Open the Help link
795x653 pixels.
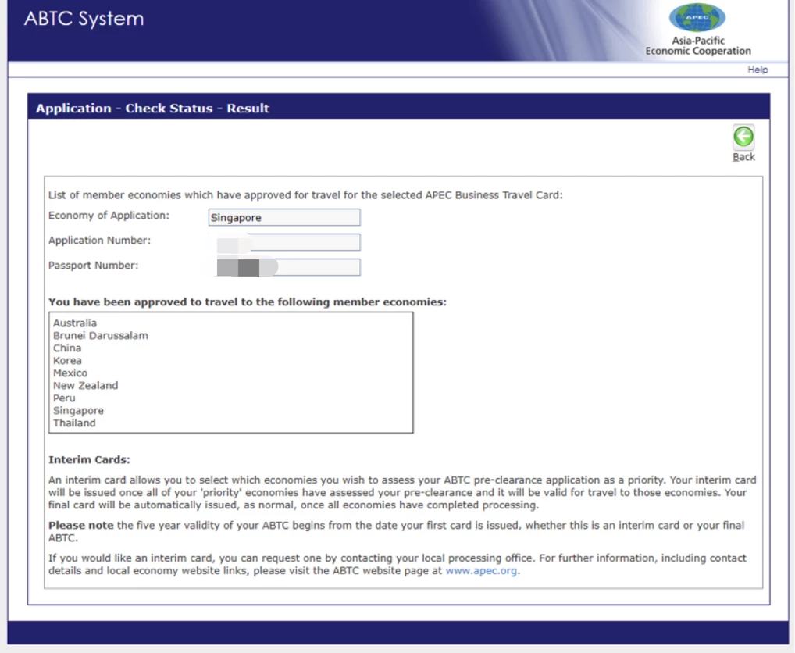coord(758,70)
